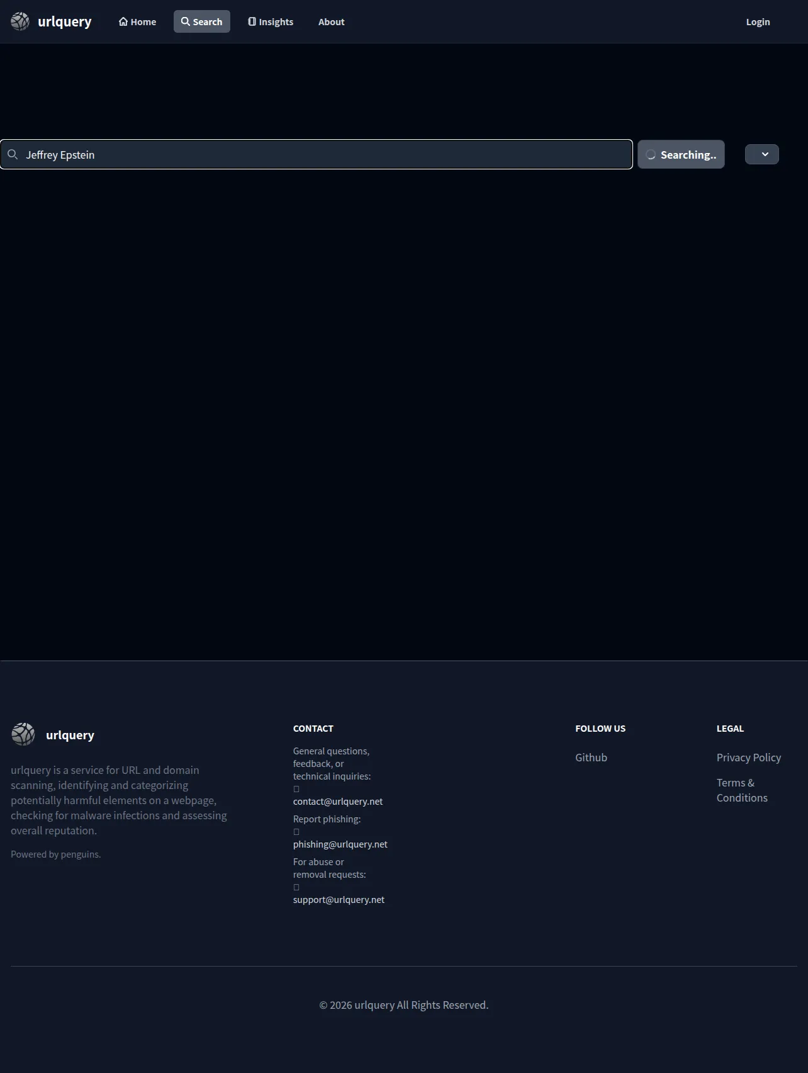
Task: Open the Privacy Policy link
Action: (x=748, y=758)
